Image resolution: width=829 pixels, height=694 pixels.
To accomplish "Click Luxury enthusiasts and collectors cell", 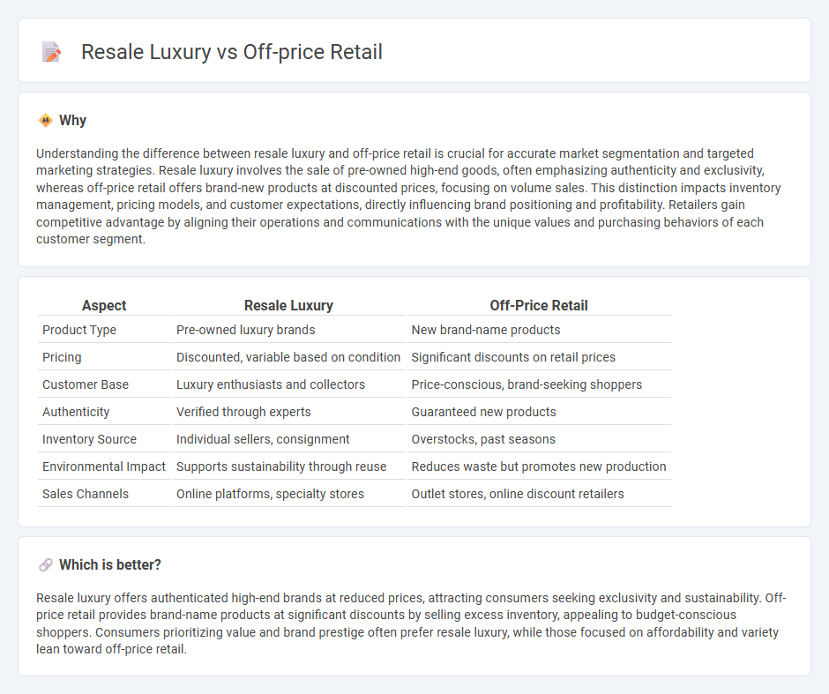I will 271,384.
